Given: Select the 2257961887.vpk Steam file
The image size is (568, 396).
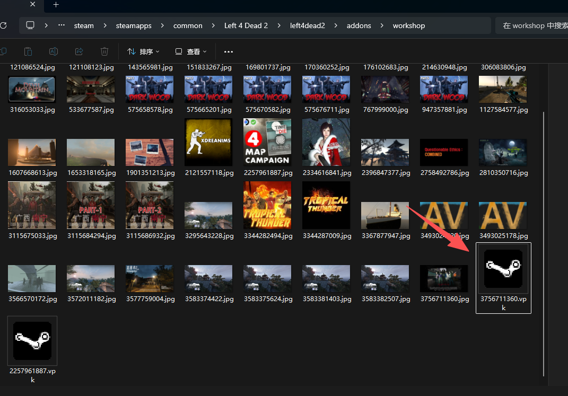Looking at the screenshot, I should [32, 350].
